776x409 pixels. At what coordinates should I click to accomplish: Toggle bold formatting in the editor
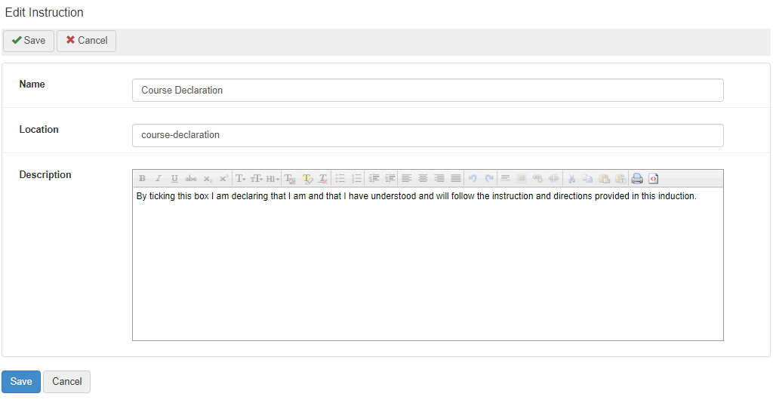coord(142,179)
